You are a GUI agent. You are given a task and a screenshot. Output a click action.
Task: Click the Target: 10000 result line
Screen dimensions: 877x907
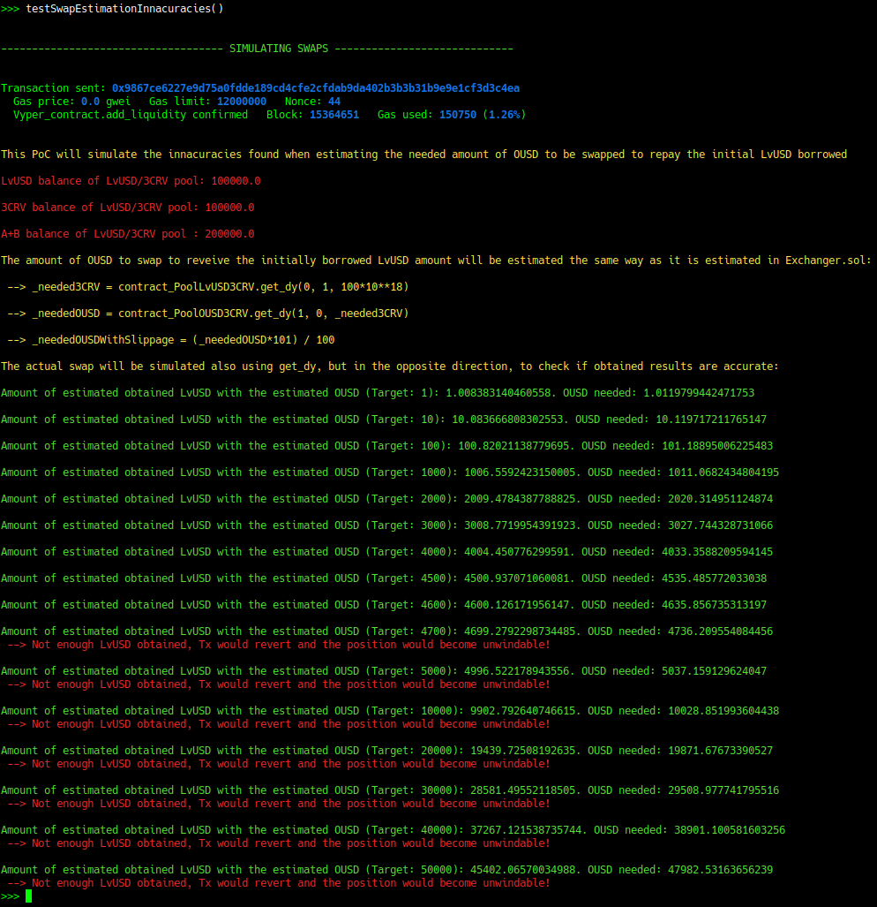[390, 710]
